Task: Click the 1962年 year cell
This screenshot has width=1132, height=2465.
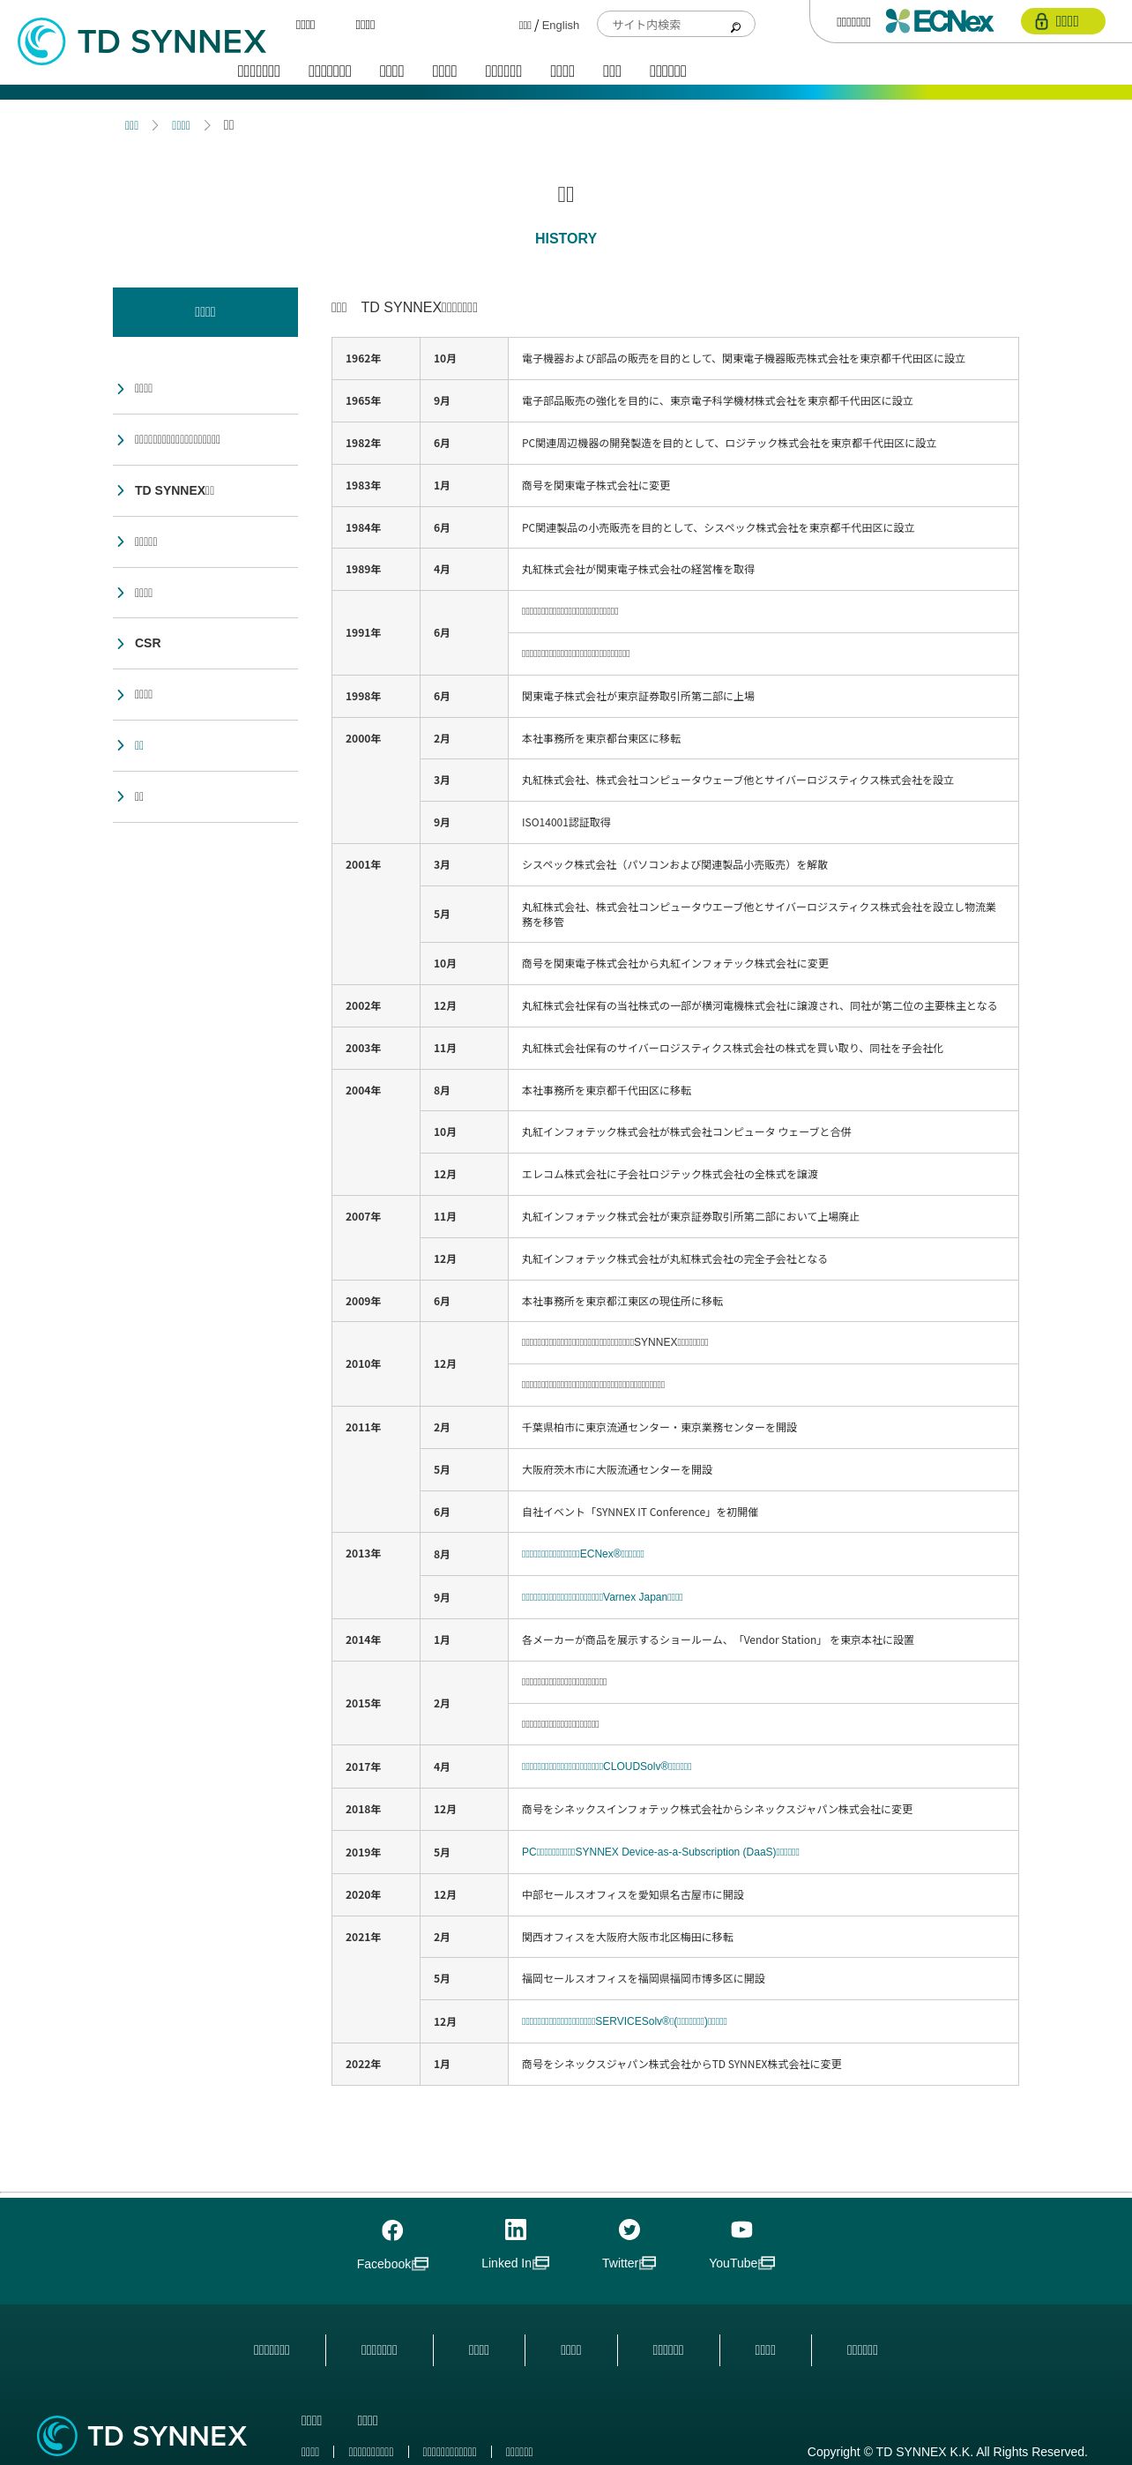Action: pos(375,359)
